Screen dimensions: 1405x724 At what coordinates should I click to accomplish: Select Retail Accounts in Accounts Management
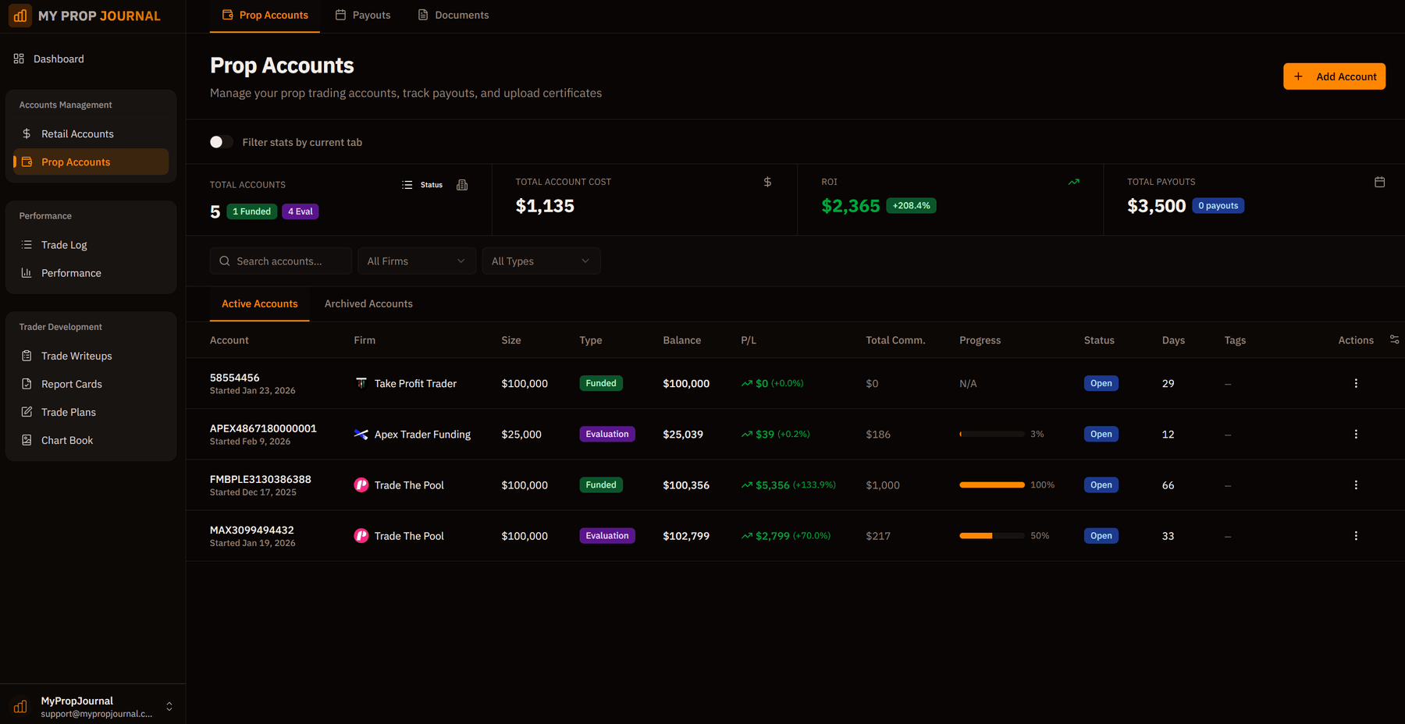[x=77, y=133]
